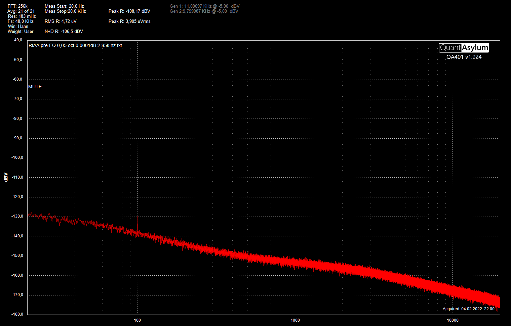Click the N+D R: -106,5 dBV value

pos(64,31)
